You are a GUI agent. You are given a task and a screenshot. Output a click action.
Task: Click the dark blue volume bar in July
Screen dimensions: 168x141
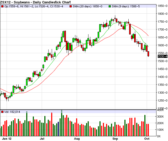pos(58,129)
